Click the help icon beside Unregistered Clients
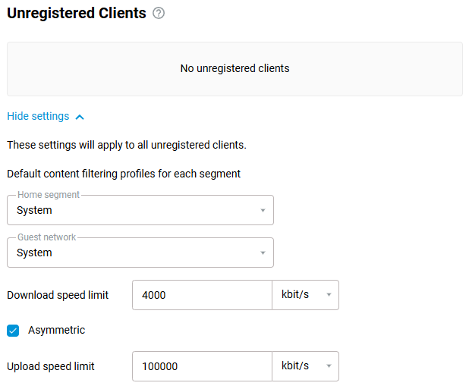This screenshot has height=386, width=469. [x=159, y=13]
